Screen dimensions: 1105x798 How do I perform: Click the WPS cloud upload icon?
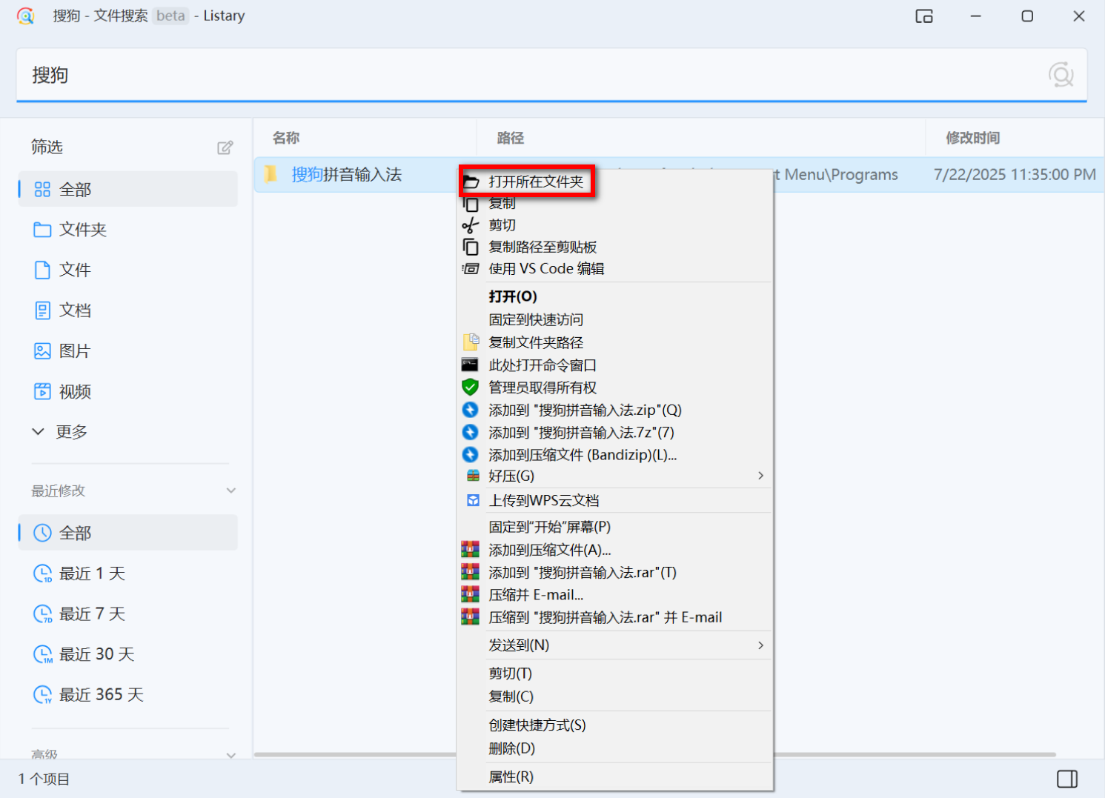click(473, 501)
